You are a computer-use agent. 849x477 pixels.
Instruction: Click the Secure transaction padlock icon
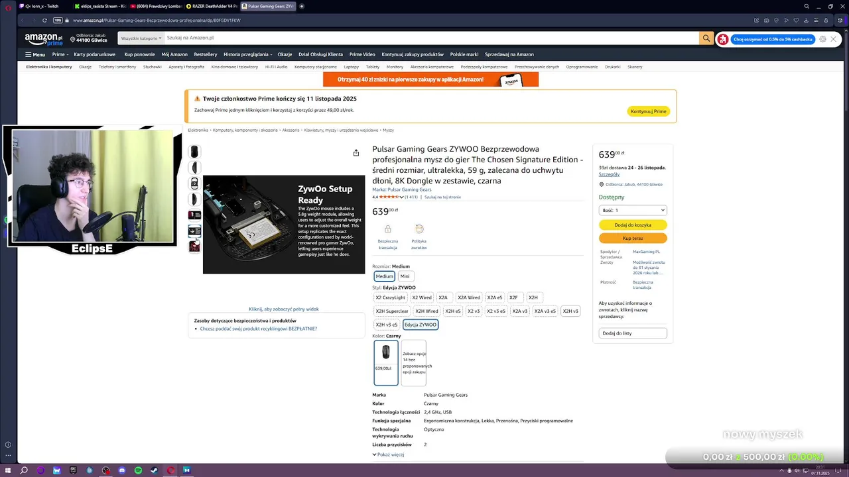[x=388, y=229]
